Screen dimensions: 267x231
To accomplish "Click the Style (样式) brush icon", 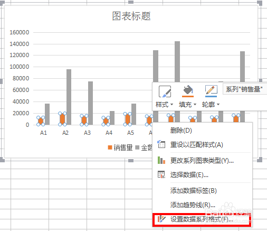I will [x=165, y=91].
